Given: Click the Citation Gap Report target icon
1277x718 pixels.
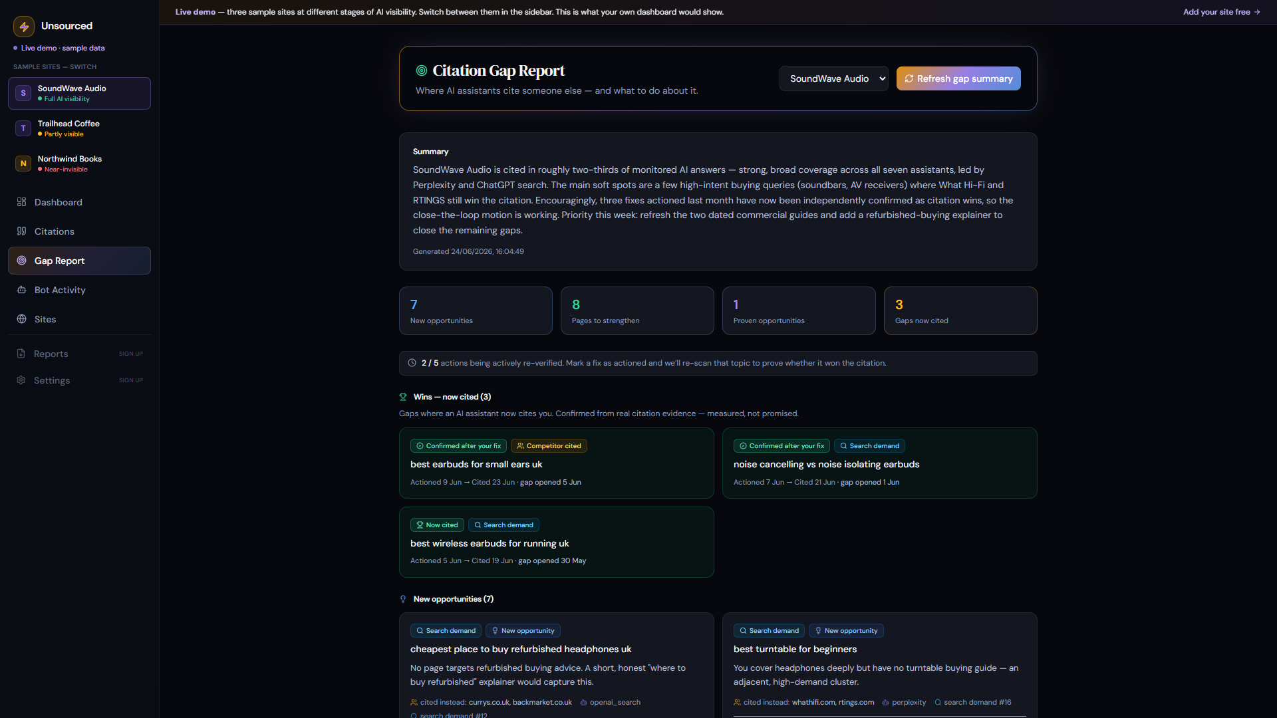Looking at the screenshot, I should [x=422, y=70].
